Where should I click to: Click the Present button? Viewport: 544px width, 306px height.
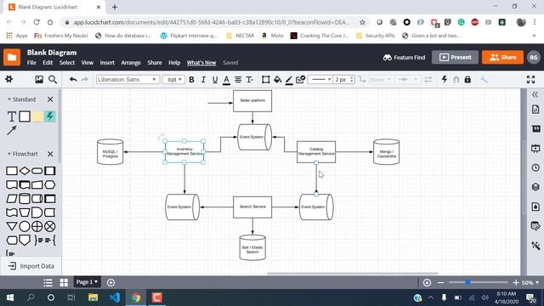[x=455, y=57]
